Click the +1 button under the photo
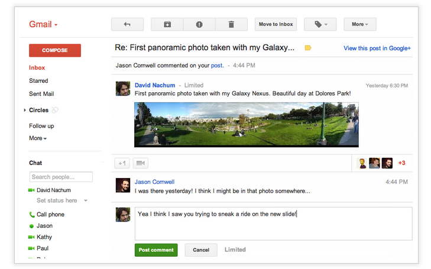 (122, 163)
